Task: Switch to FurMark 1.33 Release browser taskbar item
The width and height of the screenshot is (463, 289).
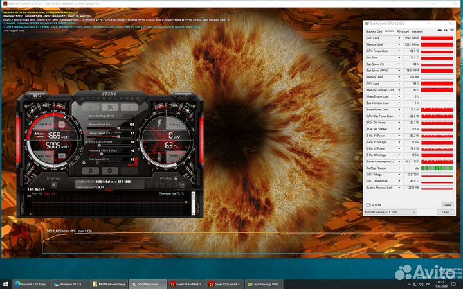Action: 32,285
